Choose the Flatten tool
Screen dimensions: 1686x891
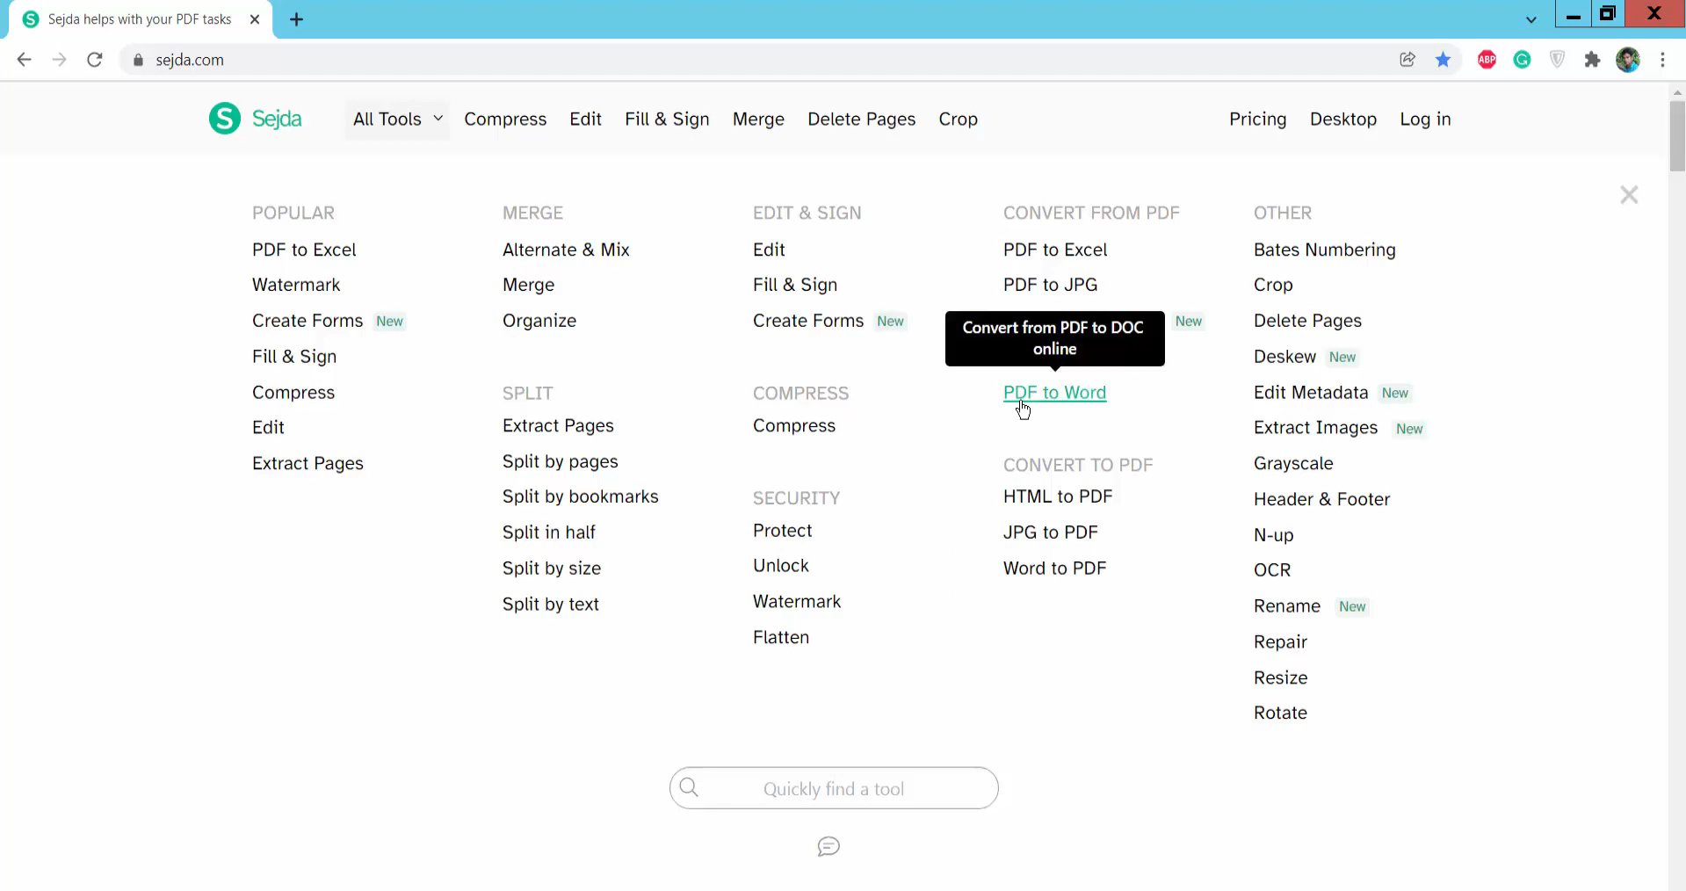(780, 637)
